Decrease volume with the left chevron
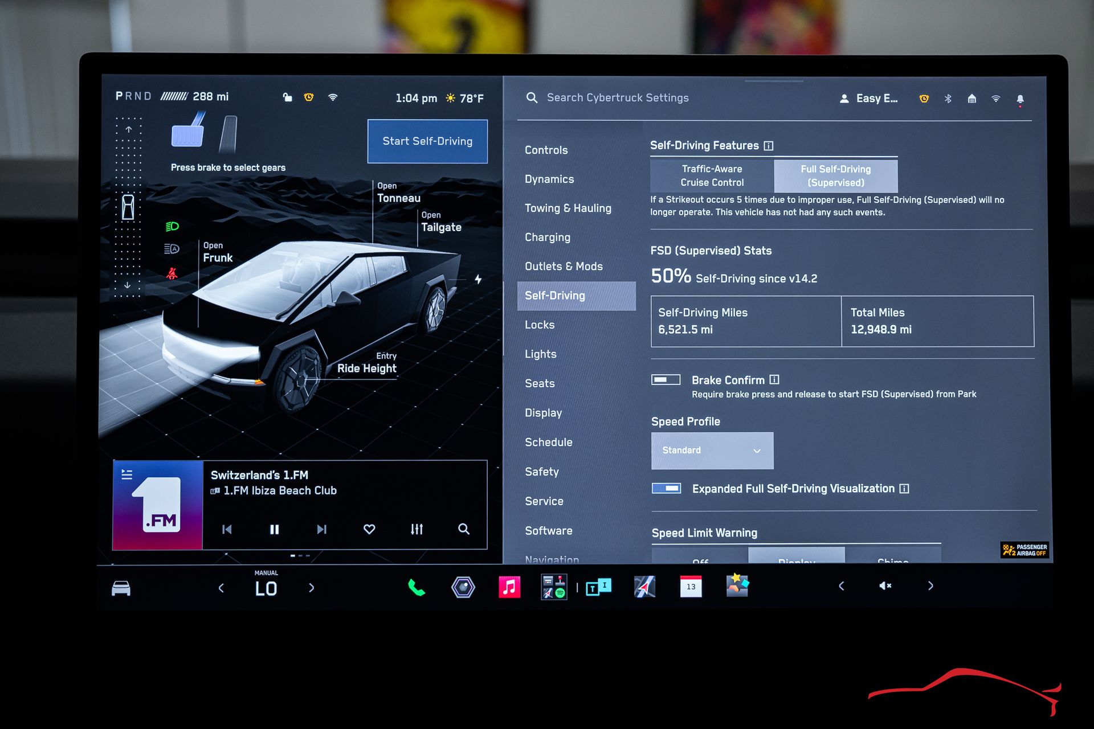1094x729 pixels. coord(841,585)
